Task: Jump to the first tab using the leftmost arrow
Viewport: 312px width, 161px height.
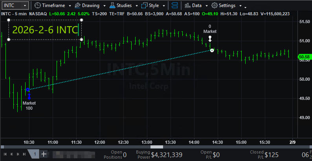Action: pyautogui.click(x=5, y=154)
